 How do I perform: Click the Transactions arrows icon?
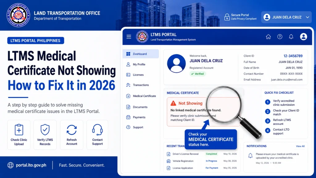[x=128, y=85]
